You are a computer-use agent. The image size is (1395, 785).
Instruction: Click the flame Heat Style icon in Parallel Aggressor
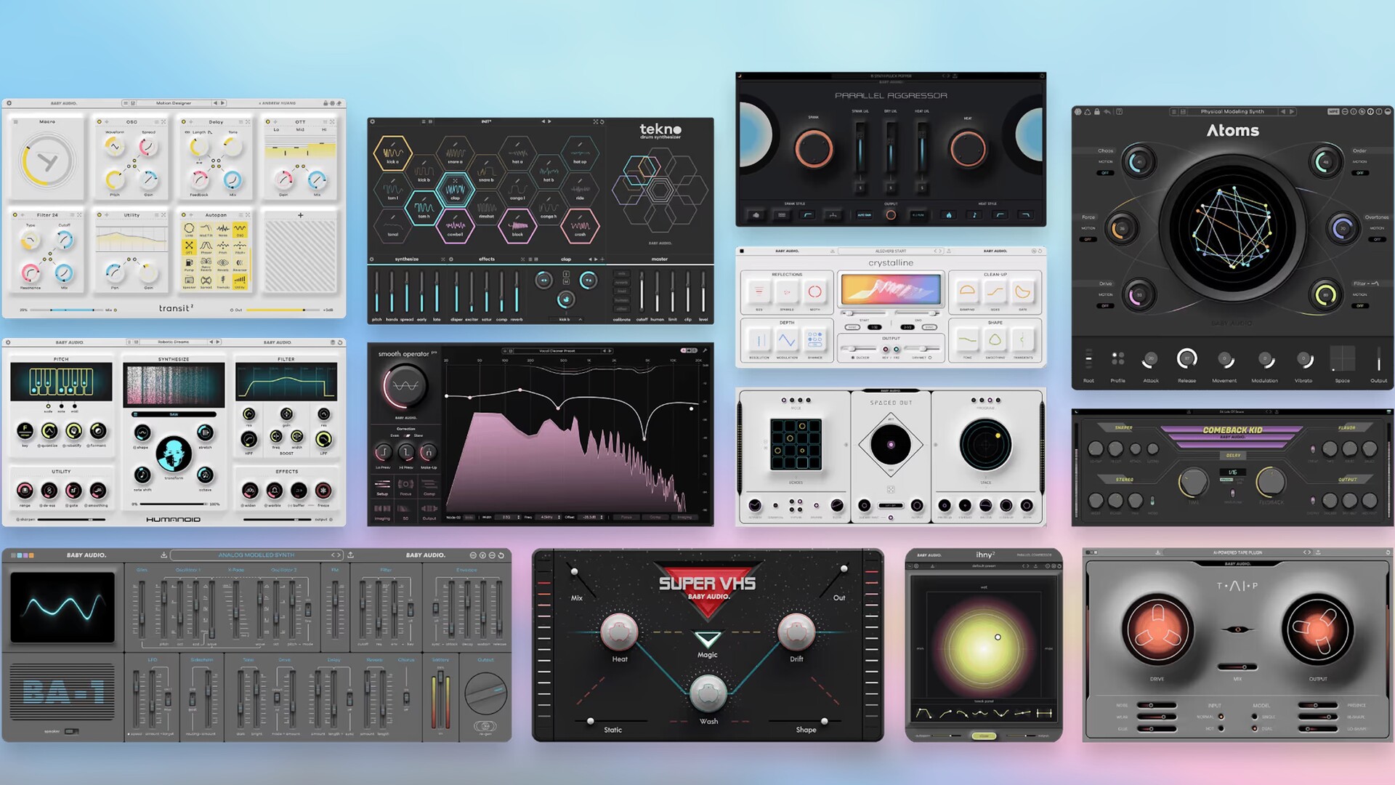949,215
